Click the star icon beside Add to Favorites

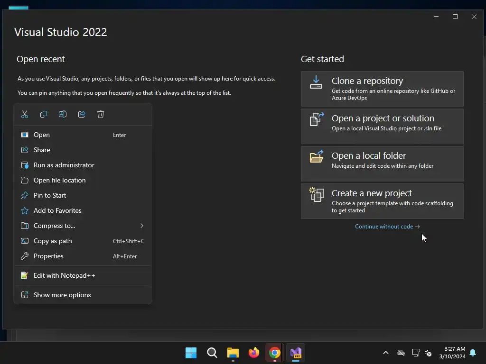[x=25, y=210]
